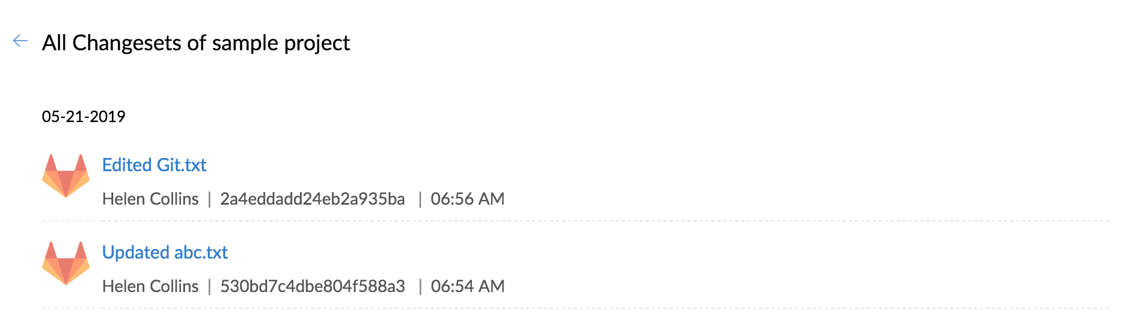Click the 05-21-2019 date header
This screenshot has width=1121, height=328.
point(84,117)
